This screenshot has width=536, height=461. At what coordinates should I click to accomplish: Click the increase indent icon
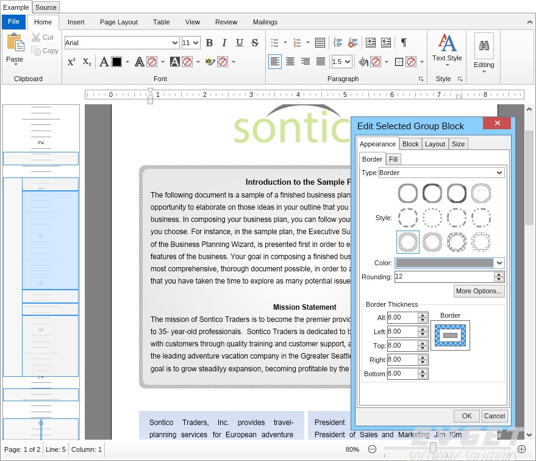[371, 43]
